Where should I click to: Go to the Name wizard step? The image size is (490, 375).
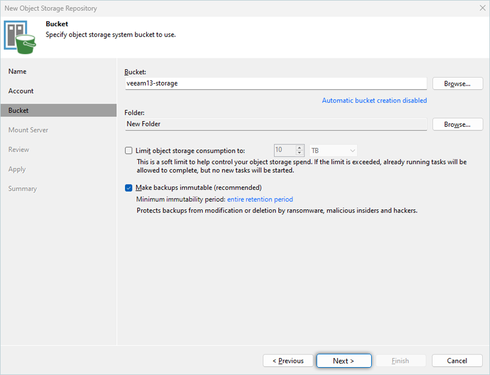(x=18, y=72)
